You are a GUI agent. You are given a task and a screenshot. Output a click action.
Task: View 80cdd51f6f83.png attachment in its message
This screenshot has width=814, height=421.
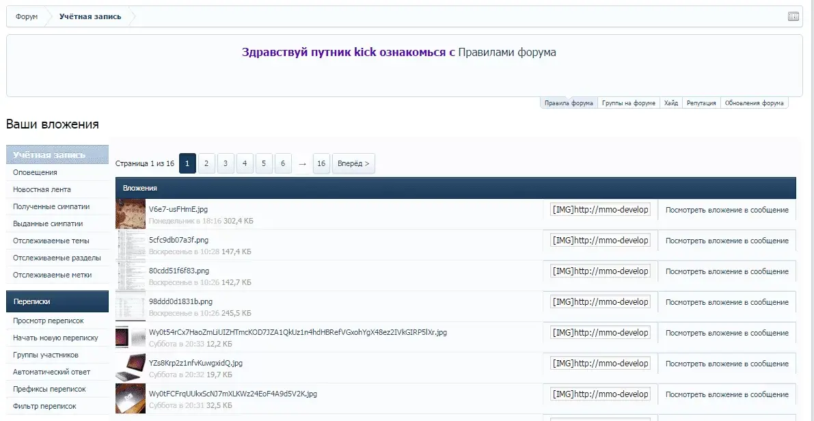pyautogui.click(x=727, y=271)
